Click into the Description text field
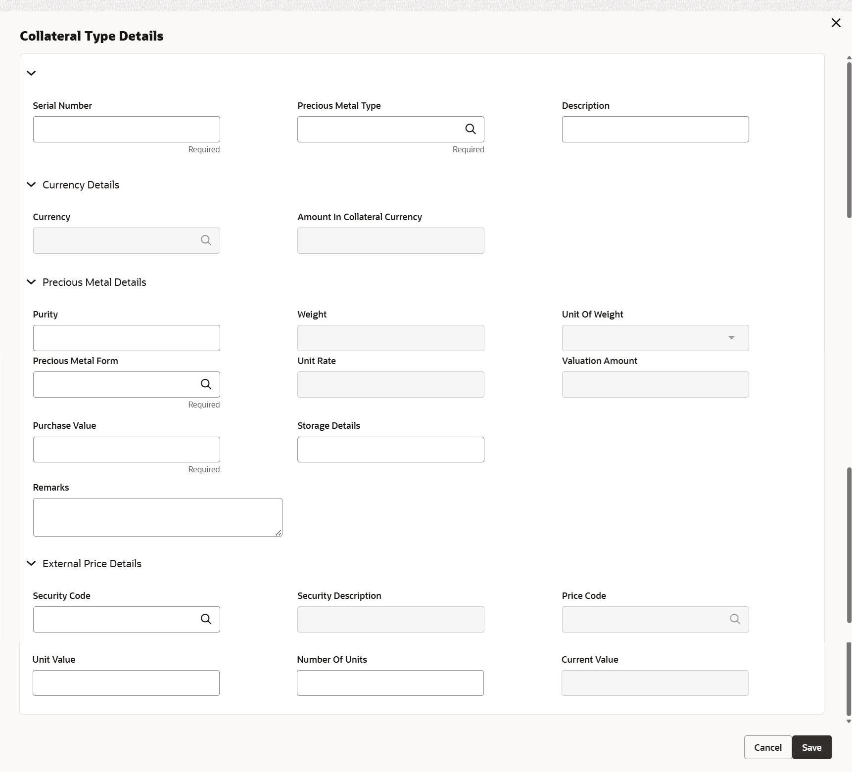The width and height of the screenshot is (852, 772). [x=655, y=129]
